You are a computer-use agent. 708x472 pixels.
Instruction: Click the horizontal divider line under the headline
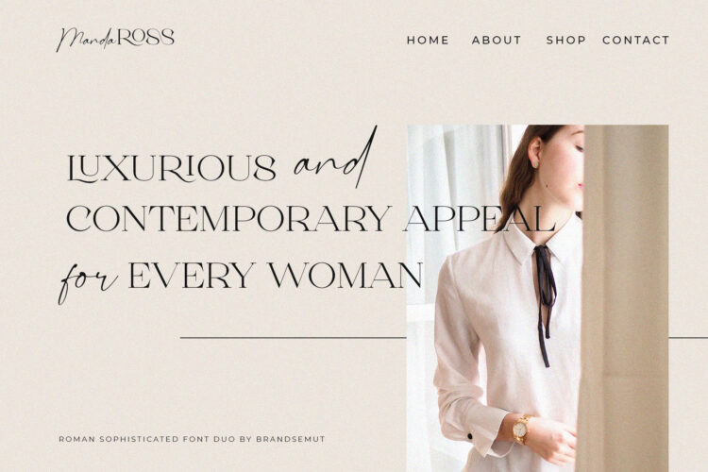point(293,337)
